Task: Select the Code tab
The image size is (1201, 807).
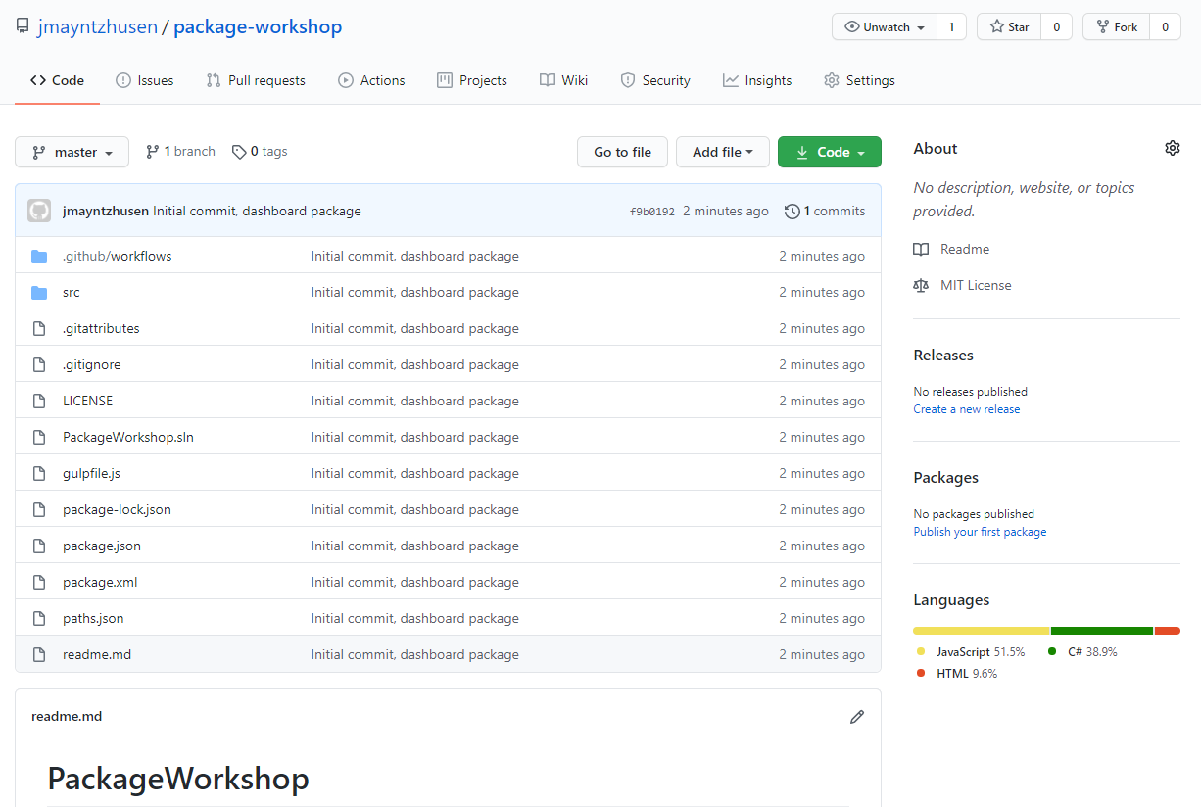Action: (57, 80)
